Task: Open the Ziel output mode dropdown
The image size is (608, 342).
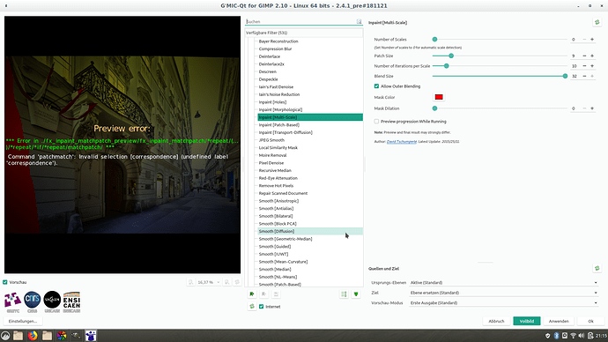Action: 504,293
